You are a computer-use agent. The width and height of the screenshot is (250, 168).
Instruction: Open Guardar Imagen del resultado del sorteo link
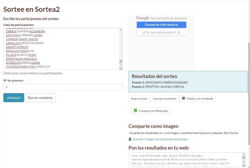click(x=160, y=139)
